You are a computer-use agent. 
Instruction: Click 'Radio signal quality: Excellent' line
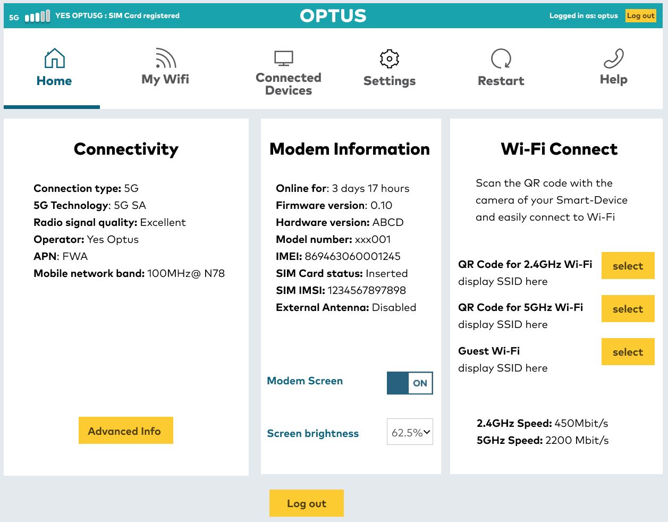109,222
